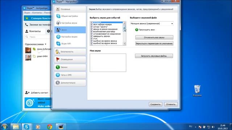The image size is (232, 130).
Task: Click inside the Мои звуки list box
Action: click(x=108, y=62)
